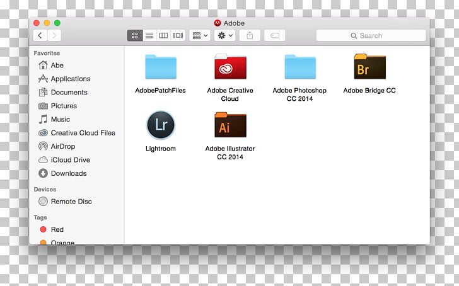Select the Adobe Bridge CC folder icon
This screenshot has height=286, width=459.
[x=369, y=67]
